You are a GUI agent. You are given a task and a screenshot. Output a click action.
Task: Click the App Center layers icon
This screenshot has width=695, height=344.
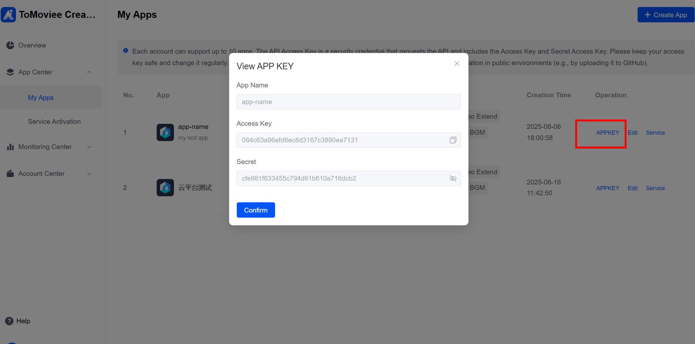(x=10, y=72)
